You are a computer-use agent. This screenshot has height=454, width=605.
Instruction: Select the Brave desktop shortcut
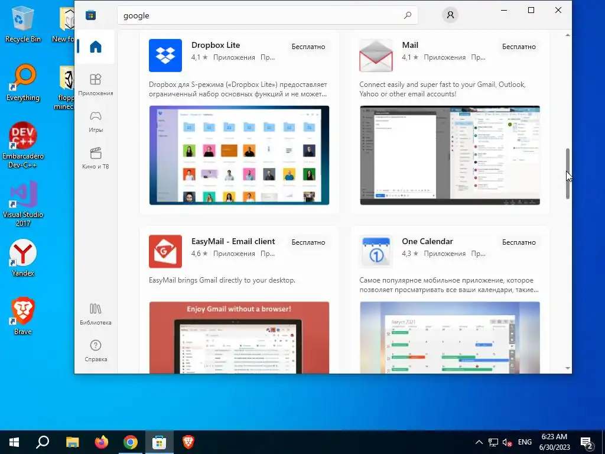pyautogui.click(x=23, y=316)
